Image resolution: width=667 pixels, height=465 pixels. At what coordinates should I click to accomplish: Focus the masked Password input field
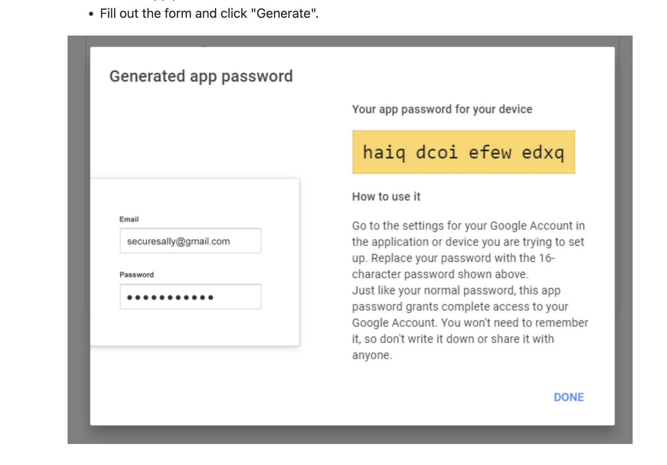point(190,297)
